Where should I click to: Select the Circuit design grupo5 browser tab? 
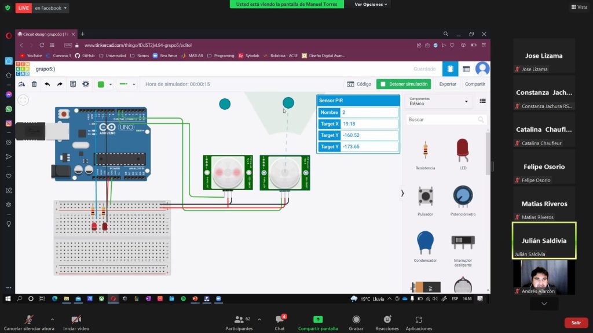pos(45,34)
